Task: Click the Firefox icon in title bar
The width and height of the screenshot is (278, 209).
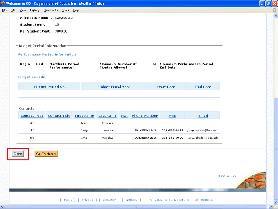Action: pos(3,3)
